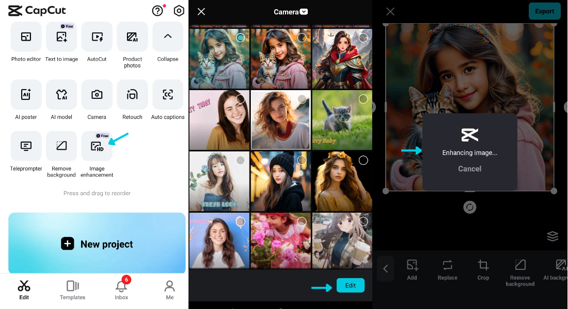Open the blue background woman thumbnail
Screen dimensions: 568x309
(219, 241)
